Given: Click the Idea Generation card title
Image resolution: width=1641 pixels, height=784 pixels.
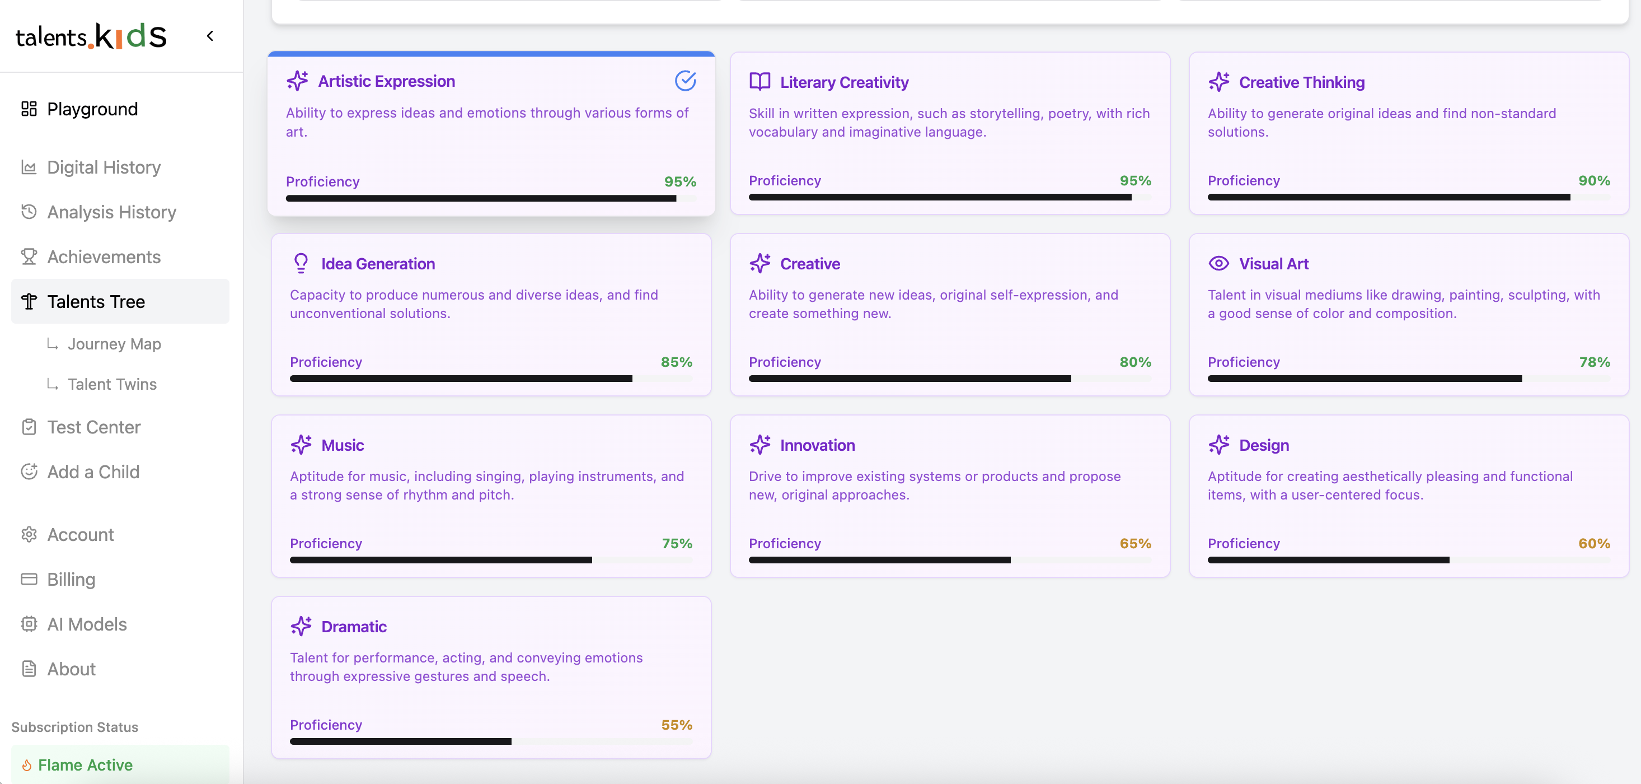Looking at the screenshot, I should 378,263.
